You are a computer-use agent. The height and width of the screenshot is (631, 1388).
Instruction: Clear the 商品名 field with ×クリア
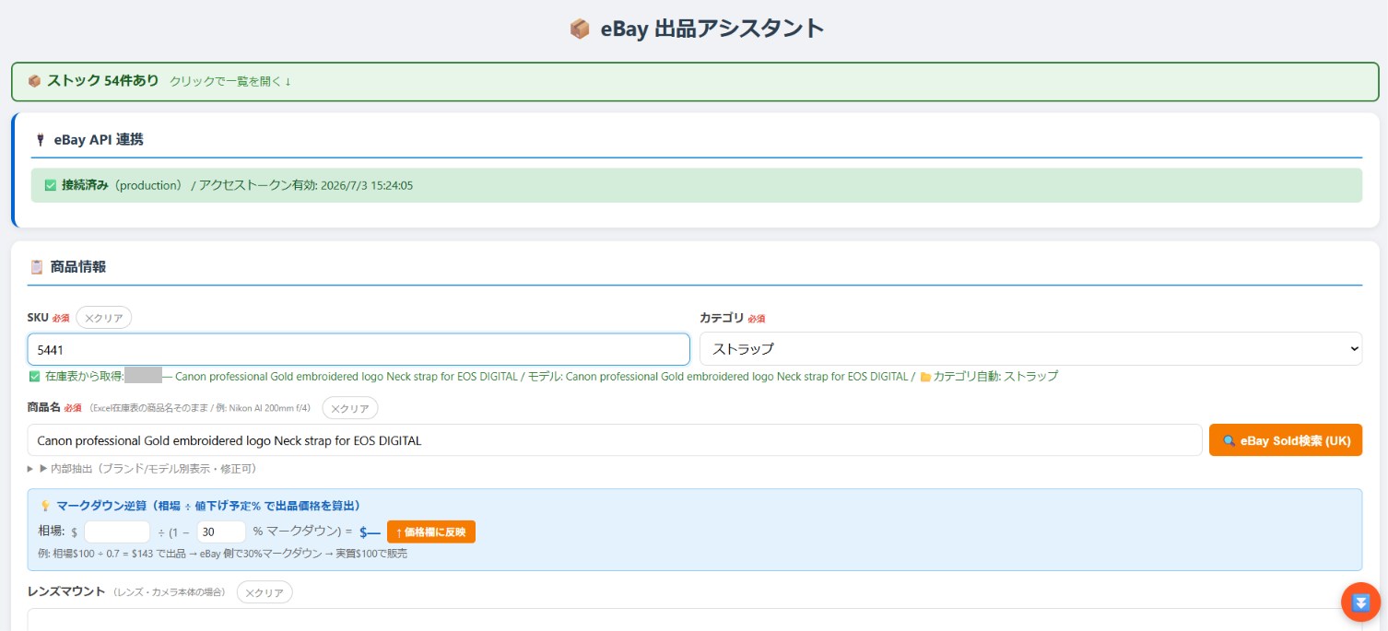click(x=349, y=408)
